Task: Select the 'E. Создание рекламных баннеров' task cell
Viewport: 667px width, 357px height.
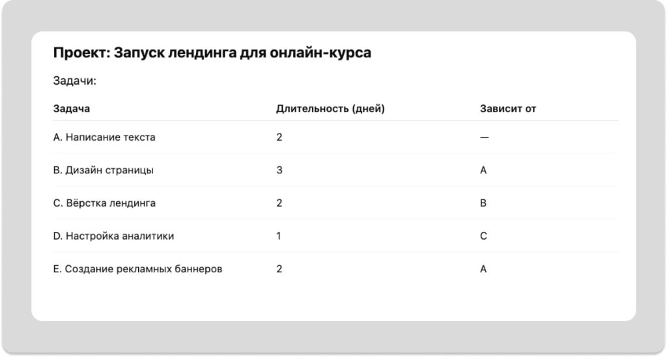Action: [x=137, y=269]
